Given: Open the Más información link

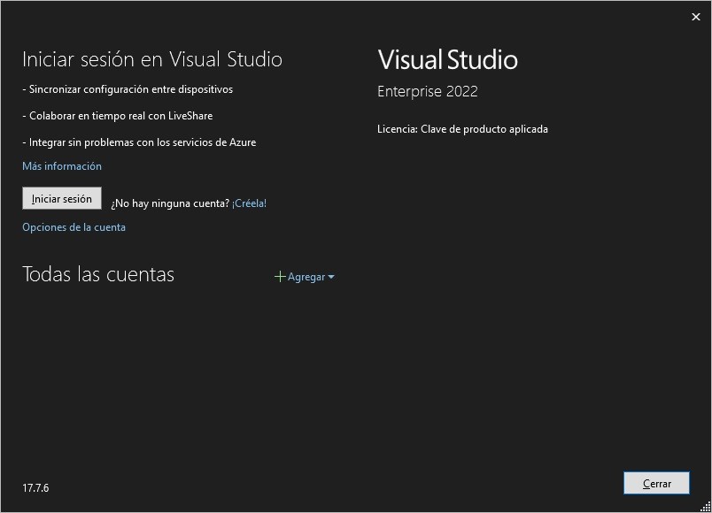Looking at the screenshot, I should click(62, 166).
